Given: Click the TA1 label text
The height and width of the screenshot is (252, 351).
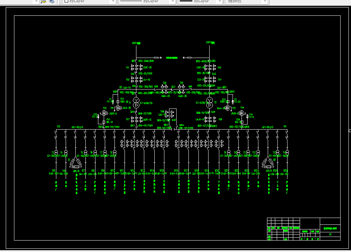Looking at the screenshot, I should click(x=127, y=67).
